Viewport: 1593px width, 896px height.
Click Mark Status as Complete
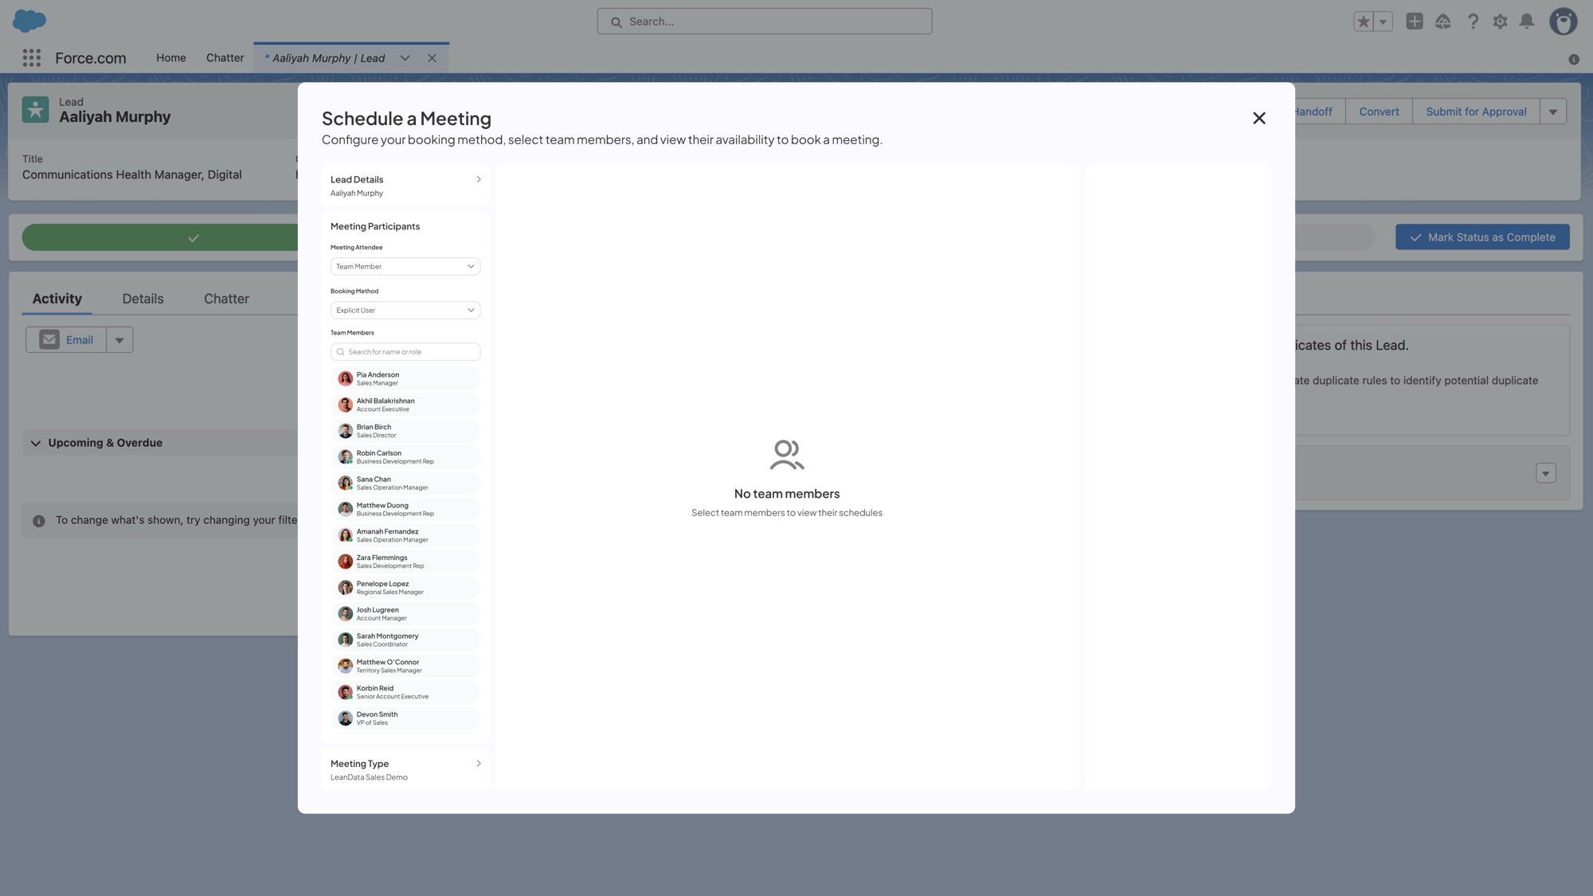coord(1482,237)
